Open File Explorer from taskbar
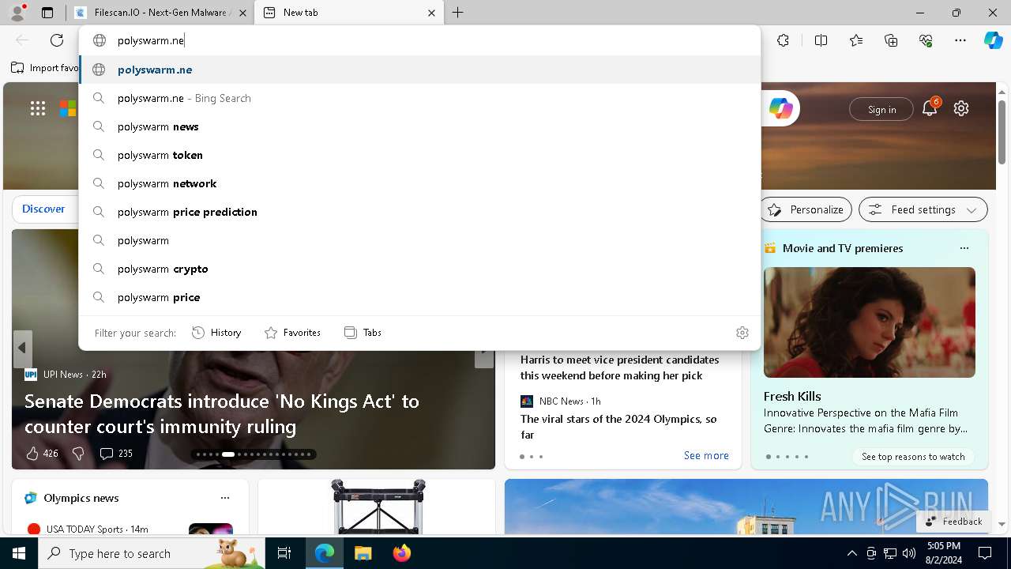 pyautogui.click(x=363, y=553)
